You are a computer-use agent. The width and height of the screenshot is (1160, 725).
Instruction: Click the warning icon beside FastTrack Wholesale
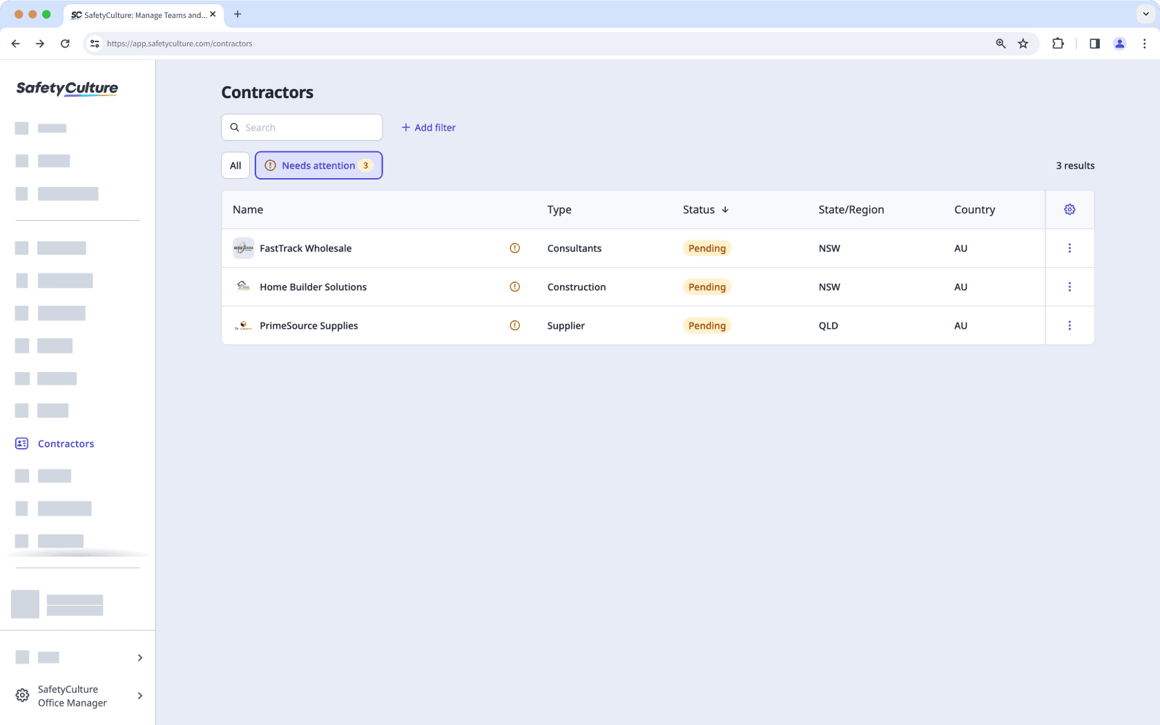[x=514, y=248]
